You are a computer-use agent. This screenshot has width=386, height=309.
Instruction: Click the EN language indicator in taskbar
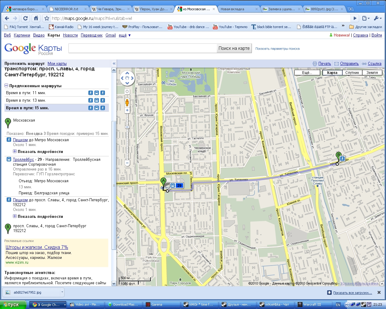[x=338, y=305]
